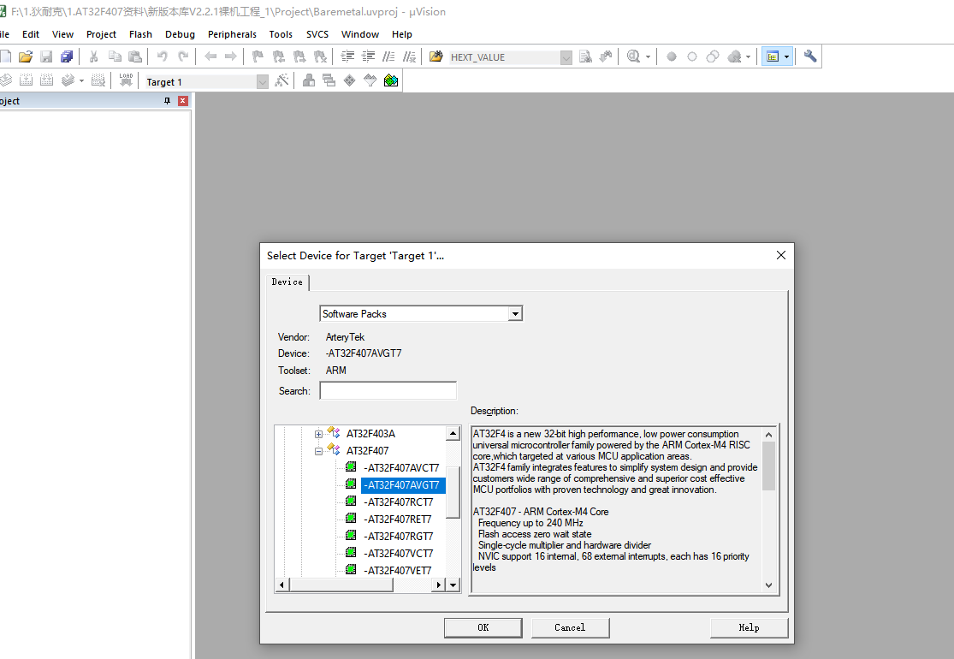Click the Uncomment selection icon
954x659 pixels.
click(x=410, y=56)
